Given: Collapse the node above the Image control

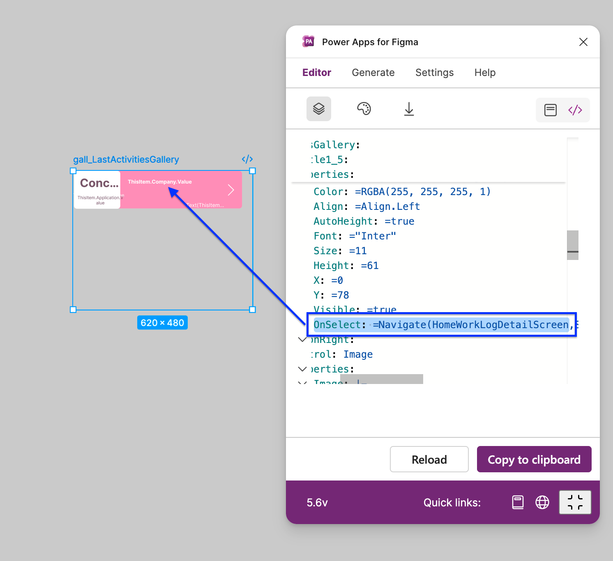Looking at the screenshot, I should point(302,340).
